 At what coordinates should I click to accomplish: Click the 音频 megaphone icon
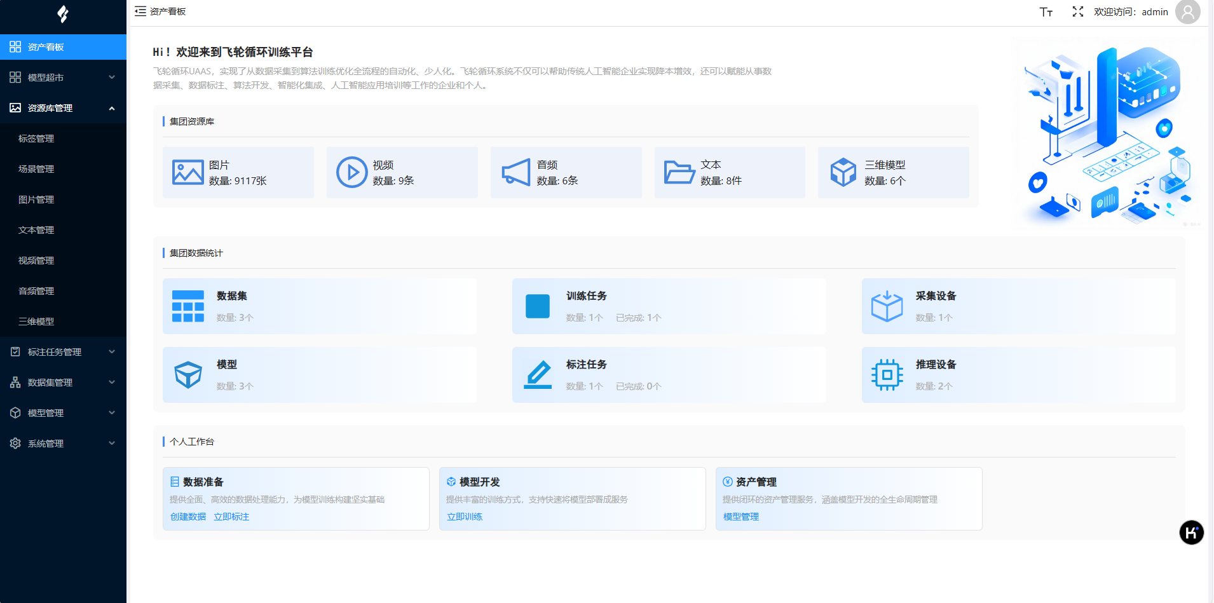515,172
